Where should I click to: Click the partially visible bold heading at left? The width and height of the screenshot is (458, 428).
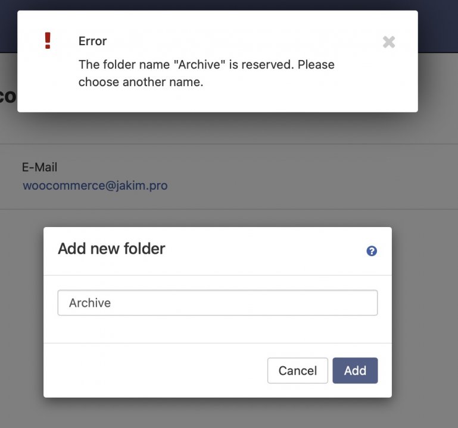(8, 96)
